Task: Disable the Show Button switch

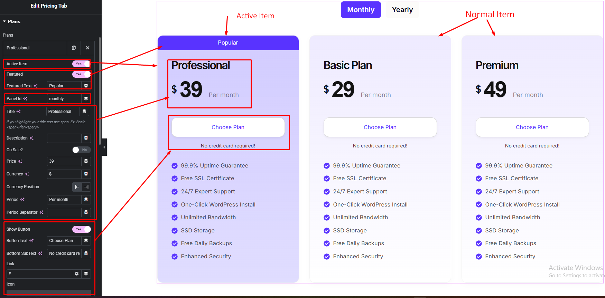Action: [x=81, y=229]
